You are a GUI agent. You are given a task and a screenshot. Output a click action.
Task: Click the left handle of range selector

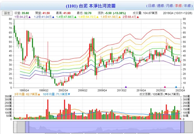click(x=27, y=127)
